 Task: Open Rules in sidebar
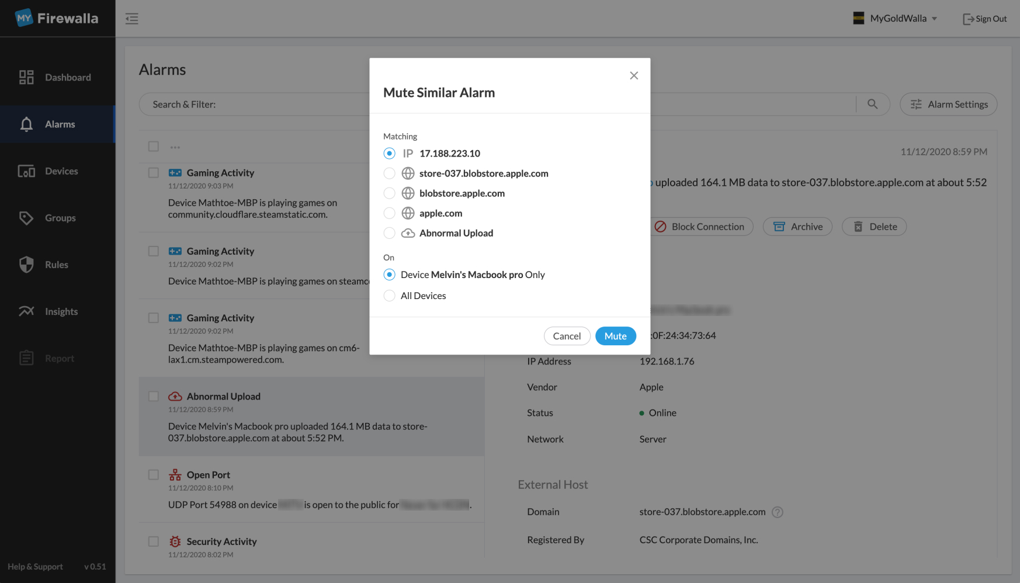(57, 265)
